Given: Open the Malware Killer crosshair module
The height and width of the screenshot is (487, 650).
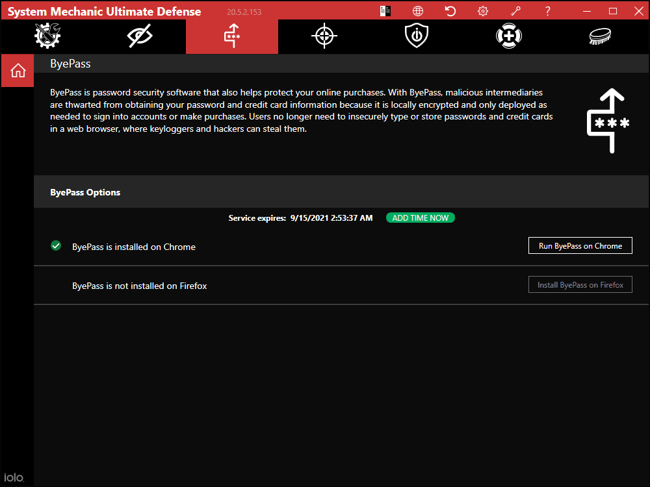Looking at the screenshot, I should coord(324,36).
